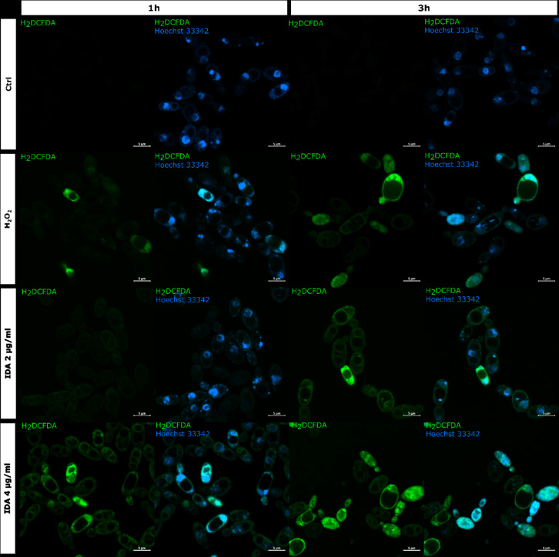Screen dimensions: 559x557
Task: Open IDA 4 µg/ml 3h H2DCFDA-only panel
Action: coord(356,489)
